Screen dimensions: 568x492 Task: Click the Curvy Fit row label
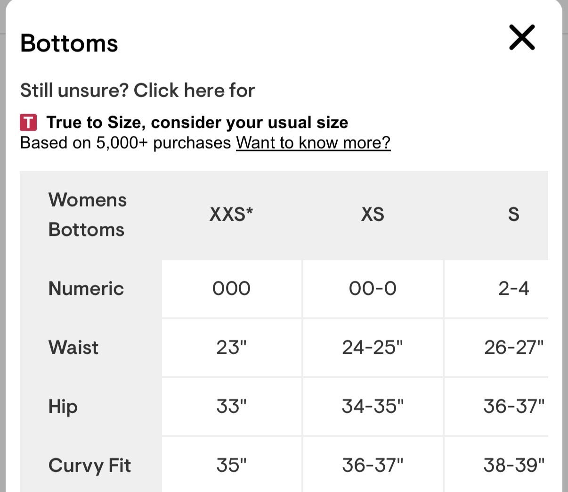(89, 465)
